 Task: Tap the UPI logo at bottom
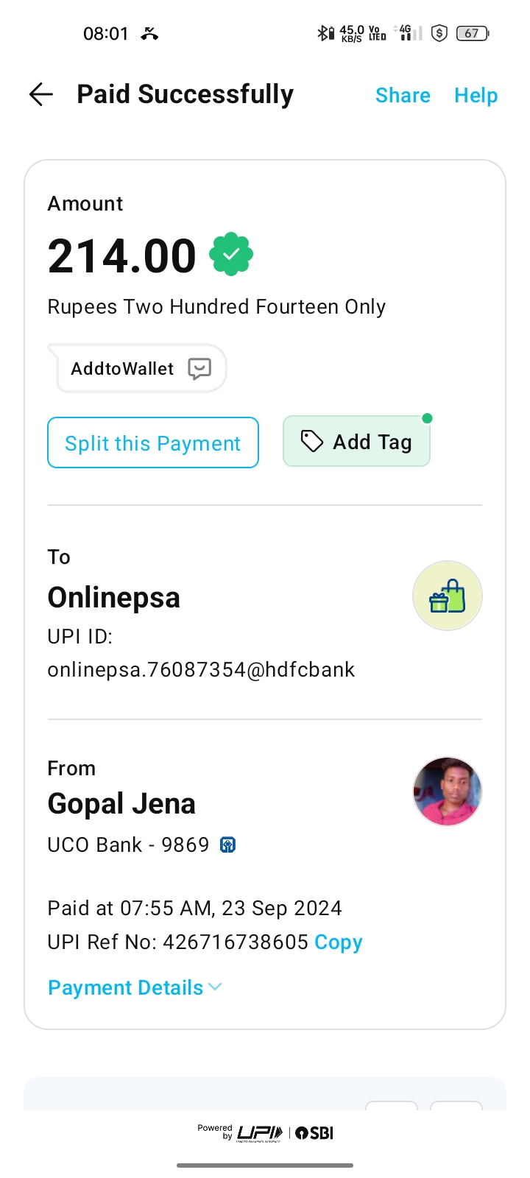click(x=260, y=1133)
